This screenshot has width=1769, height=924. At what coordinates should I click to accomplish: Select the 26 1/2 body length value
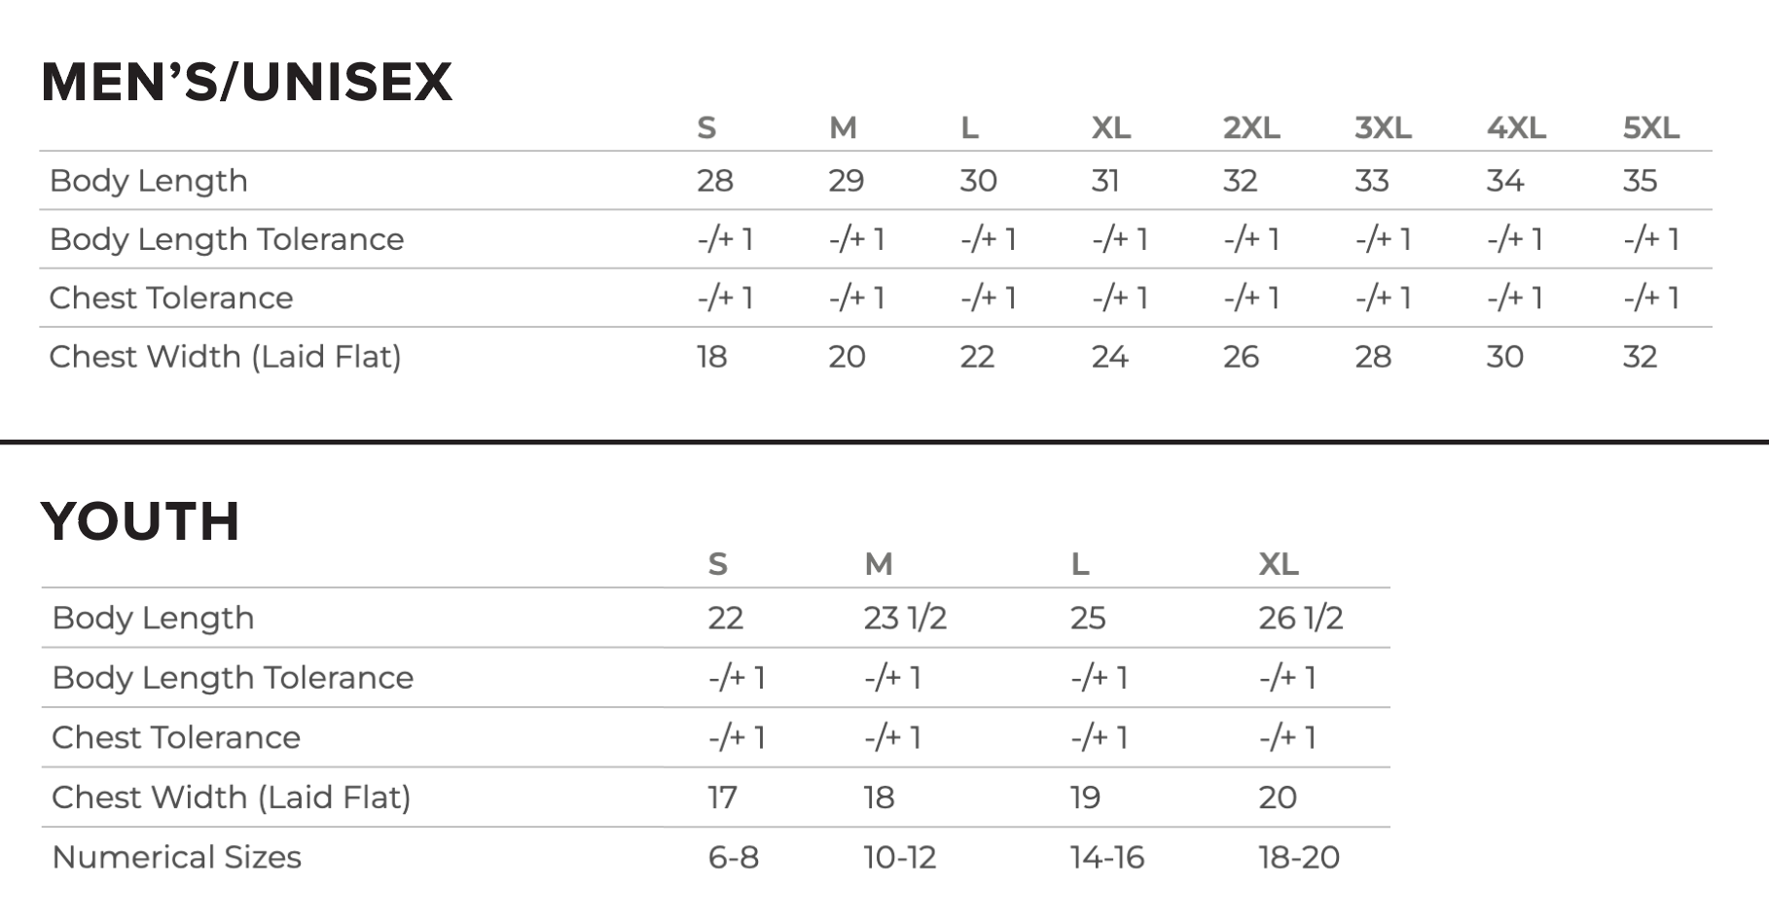[x=1300, y=619]
